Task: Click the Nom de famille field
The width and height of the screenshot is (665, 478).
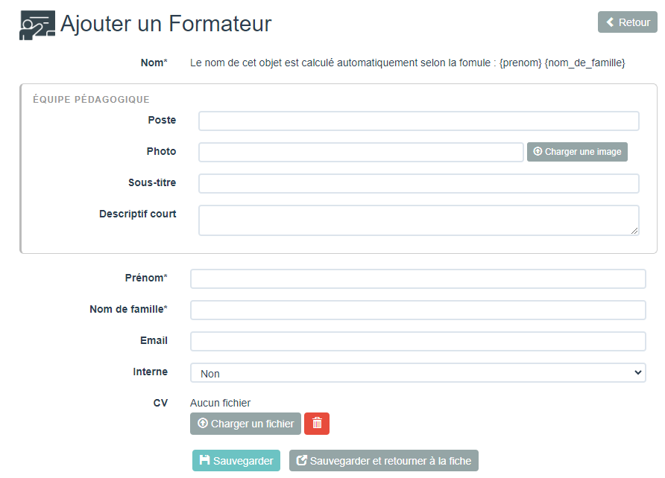Action: point(417,310)
